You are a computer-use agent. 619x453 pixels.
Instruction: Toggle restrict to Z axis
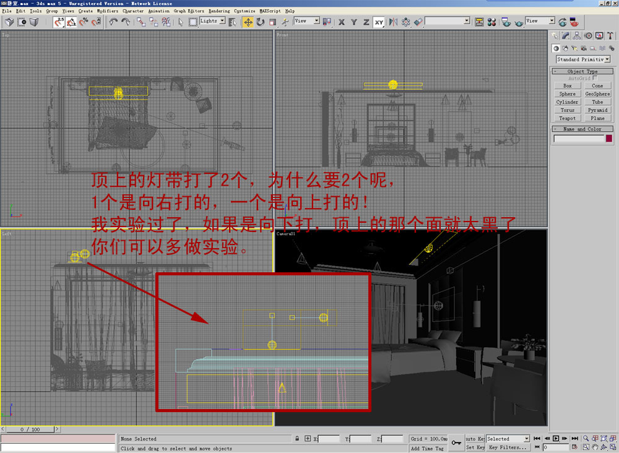pyautogui.click(x=366, y=22)
